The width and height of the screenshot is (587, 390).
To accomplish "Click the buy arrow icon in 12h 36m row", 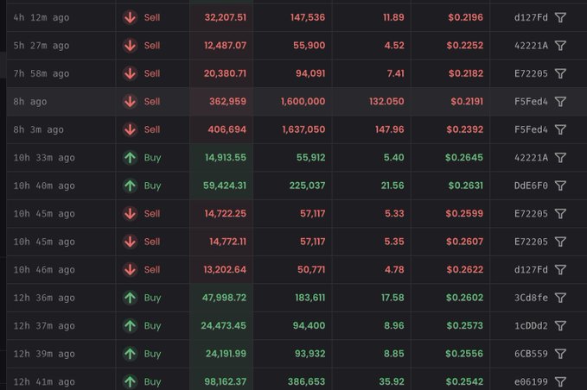I will (130, 298).
